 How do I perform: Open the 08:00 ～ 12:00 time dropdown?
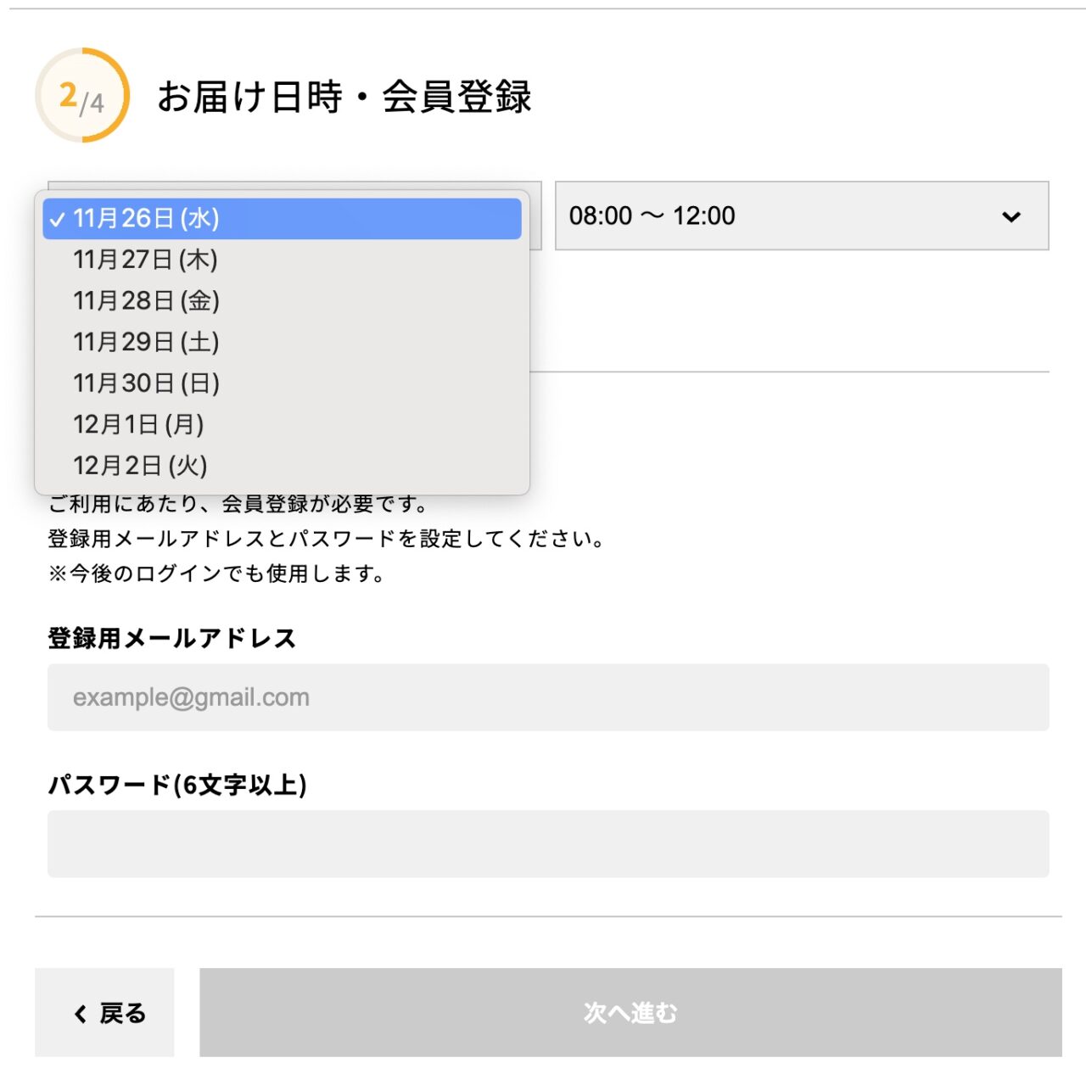(801, 216)
